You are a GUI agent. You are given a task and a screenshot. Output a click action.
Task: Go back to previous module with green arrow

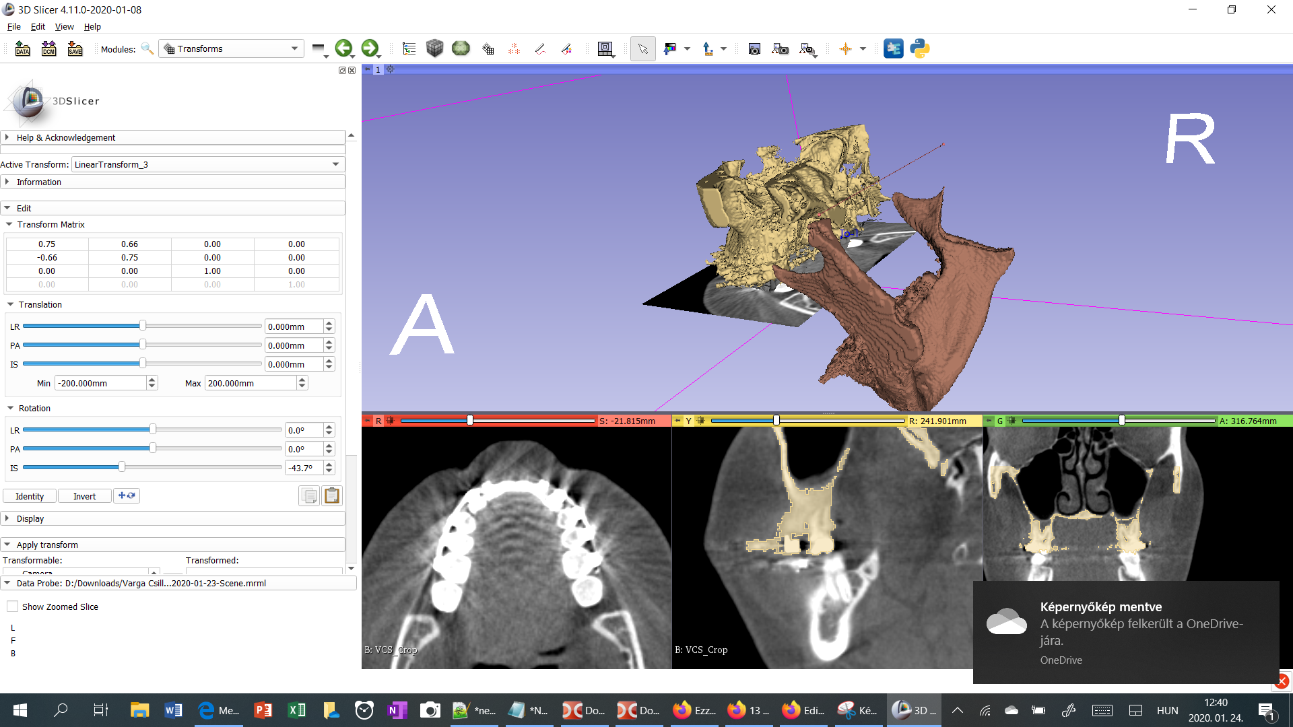[x=345, y=48]
